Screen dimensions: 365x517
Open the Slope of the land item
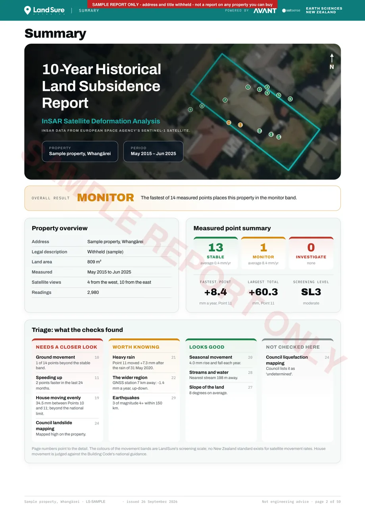click(x=221, y=390)
